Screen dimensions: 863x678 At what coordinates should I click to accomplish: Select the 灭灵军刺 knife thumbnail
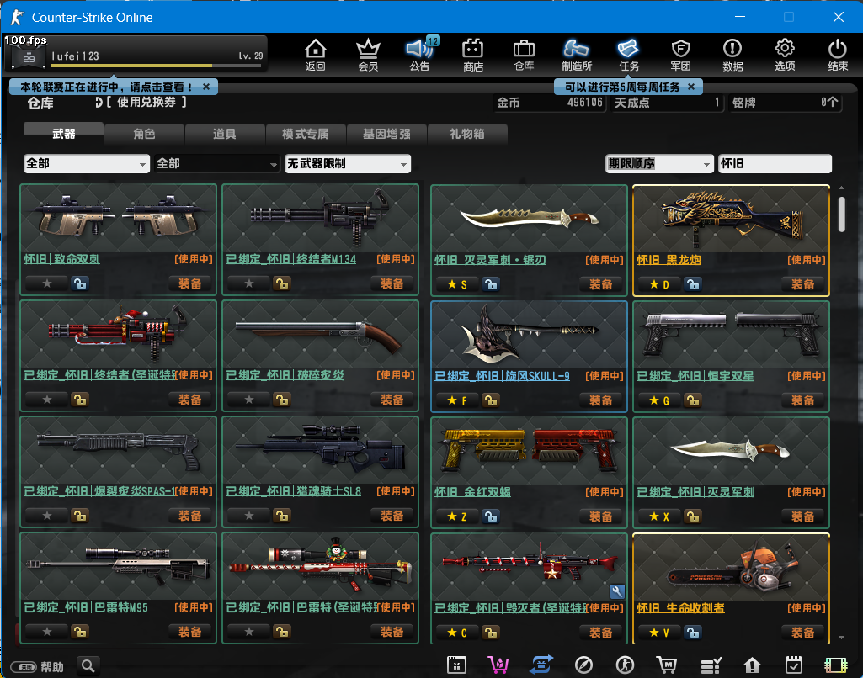(x=731, y=450)
